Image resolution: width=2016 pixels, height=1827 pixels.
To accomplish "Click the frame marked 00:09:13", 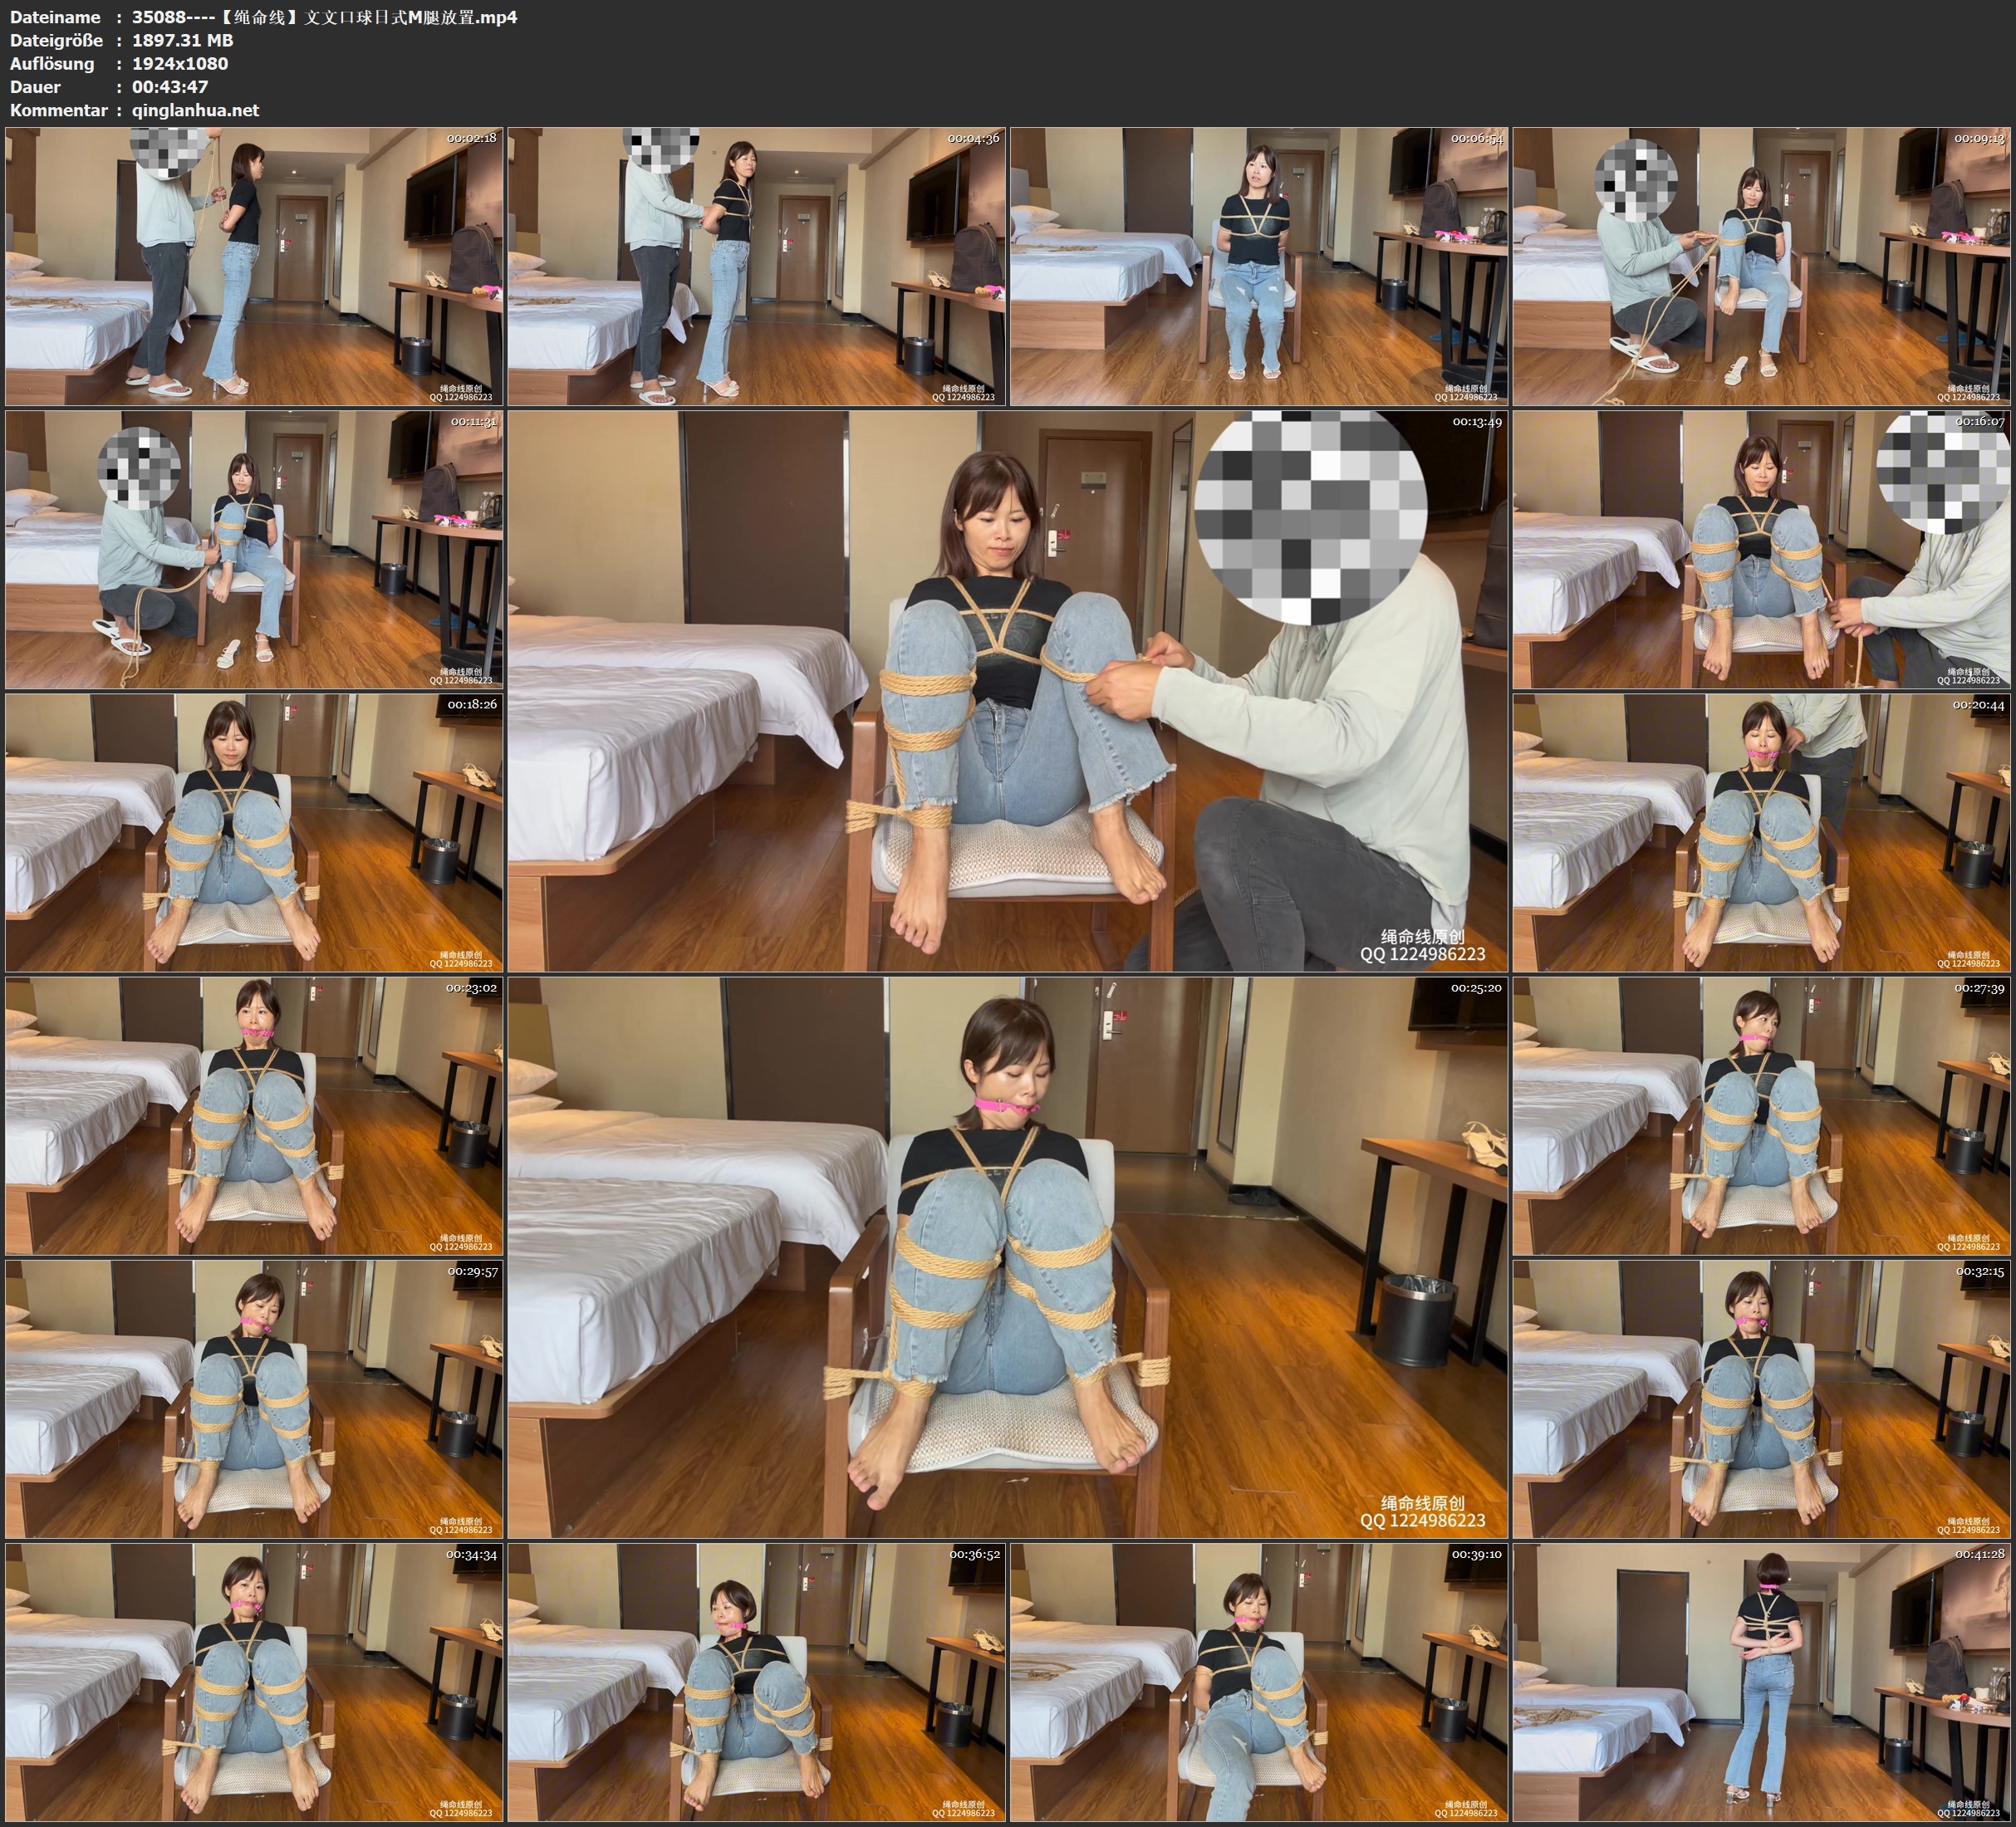I will point(1762,266).
